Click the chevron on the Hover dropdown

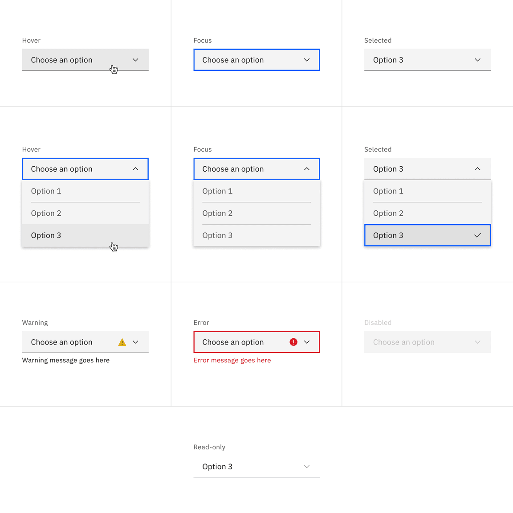point(135,60)
